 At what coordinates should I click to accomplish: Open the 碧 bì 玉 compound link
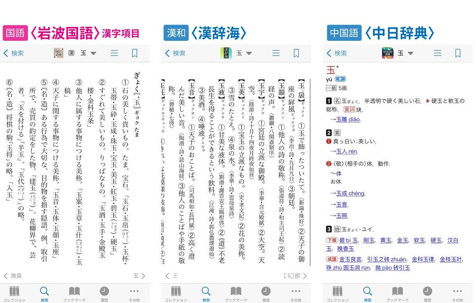(x=349, y=240)
